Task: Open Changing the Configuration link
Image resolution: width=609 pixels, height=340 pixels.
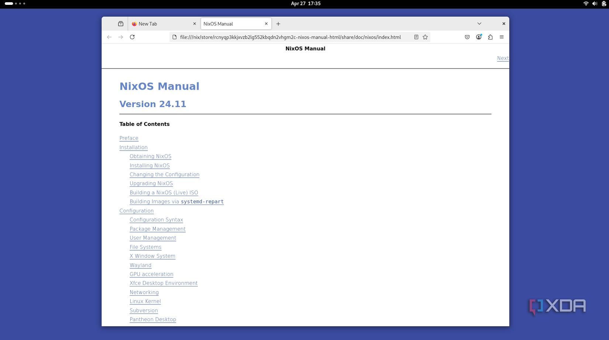Action: point(164,174)
